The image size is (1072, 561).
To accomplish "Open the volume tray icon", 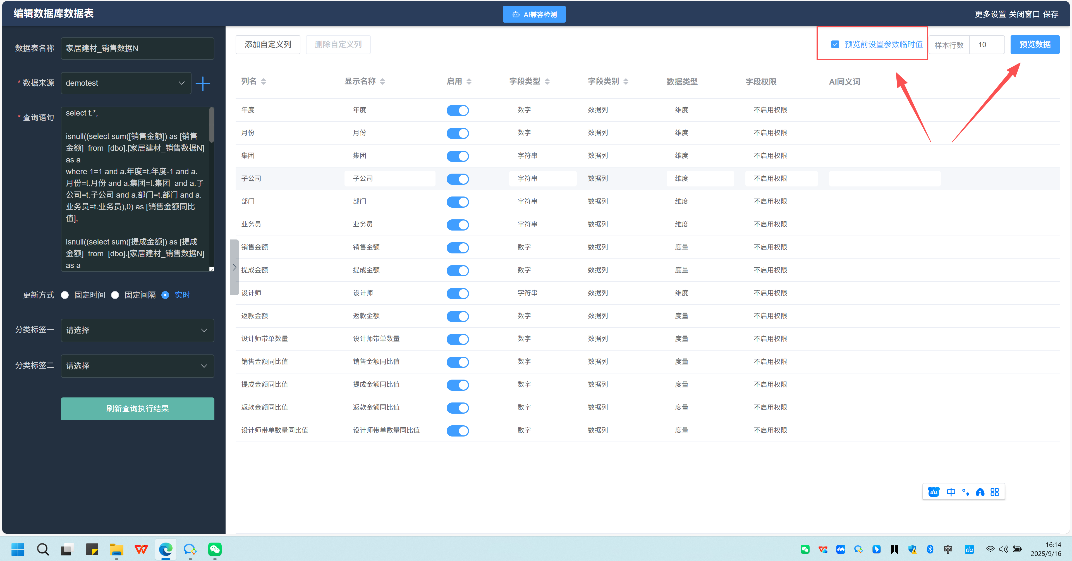I will [x=1003, y=549].
